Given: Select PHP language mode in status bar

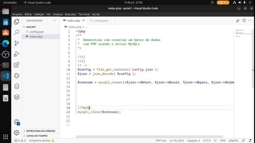Looking at the screenshot, I should coord(223,141).
